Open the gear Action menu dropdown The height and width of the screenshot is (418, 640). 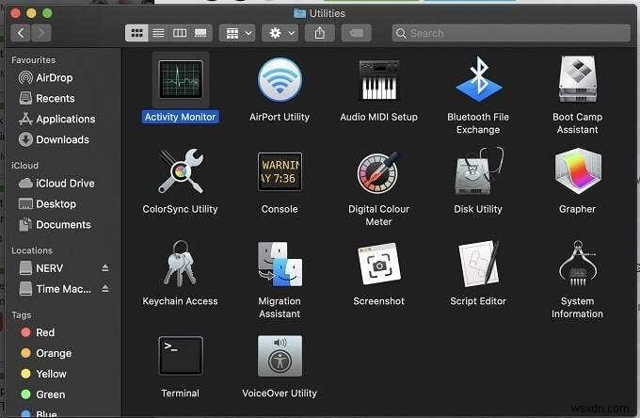click(x=280, y=33)
